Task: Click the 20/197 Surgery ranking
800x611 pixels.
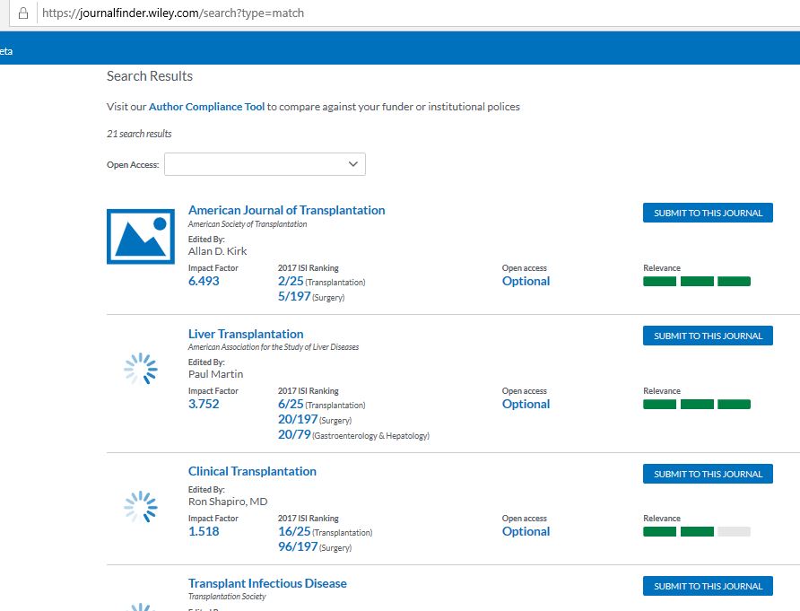Action: pyautogui.click(x=315, y=420)
